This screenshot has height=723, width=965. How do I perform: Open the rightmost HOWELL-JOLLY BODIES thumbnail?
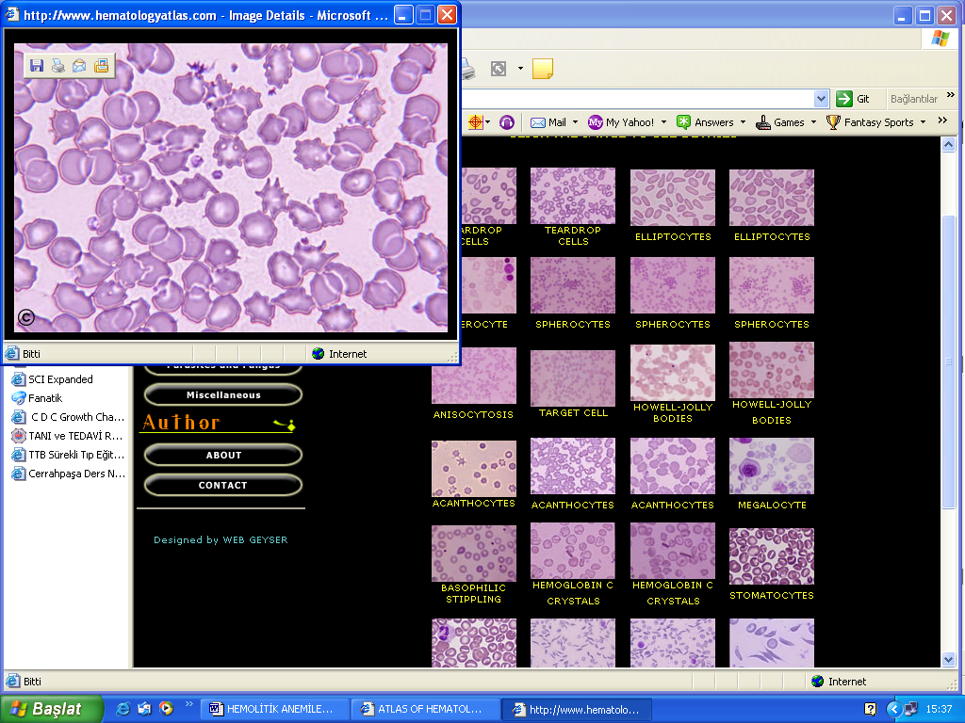(x=772, y=370)
